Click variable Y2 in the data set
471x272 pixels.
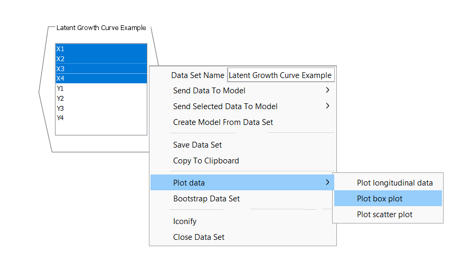pos(100,98)
